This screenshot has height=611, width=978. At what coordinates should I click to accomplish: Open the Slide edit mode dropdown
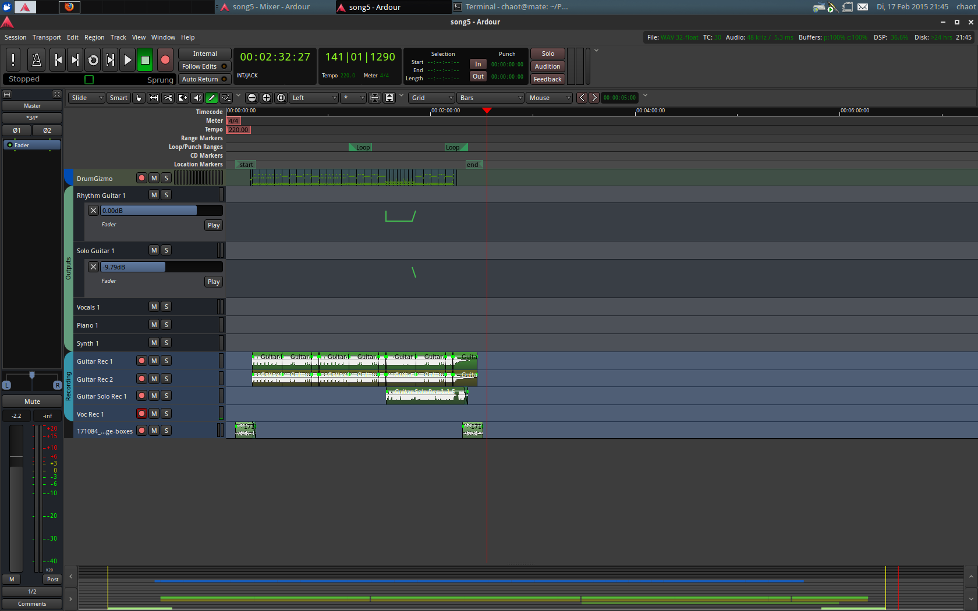(86, 98)
